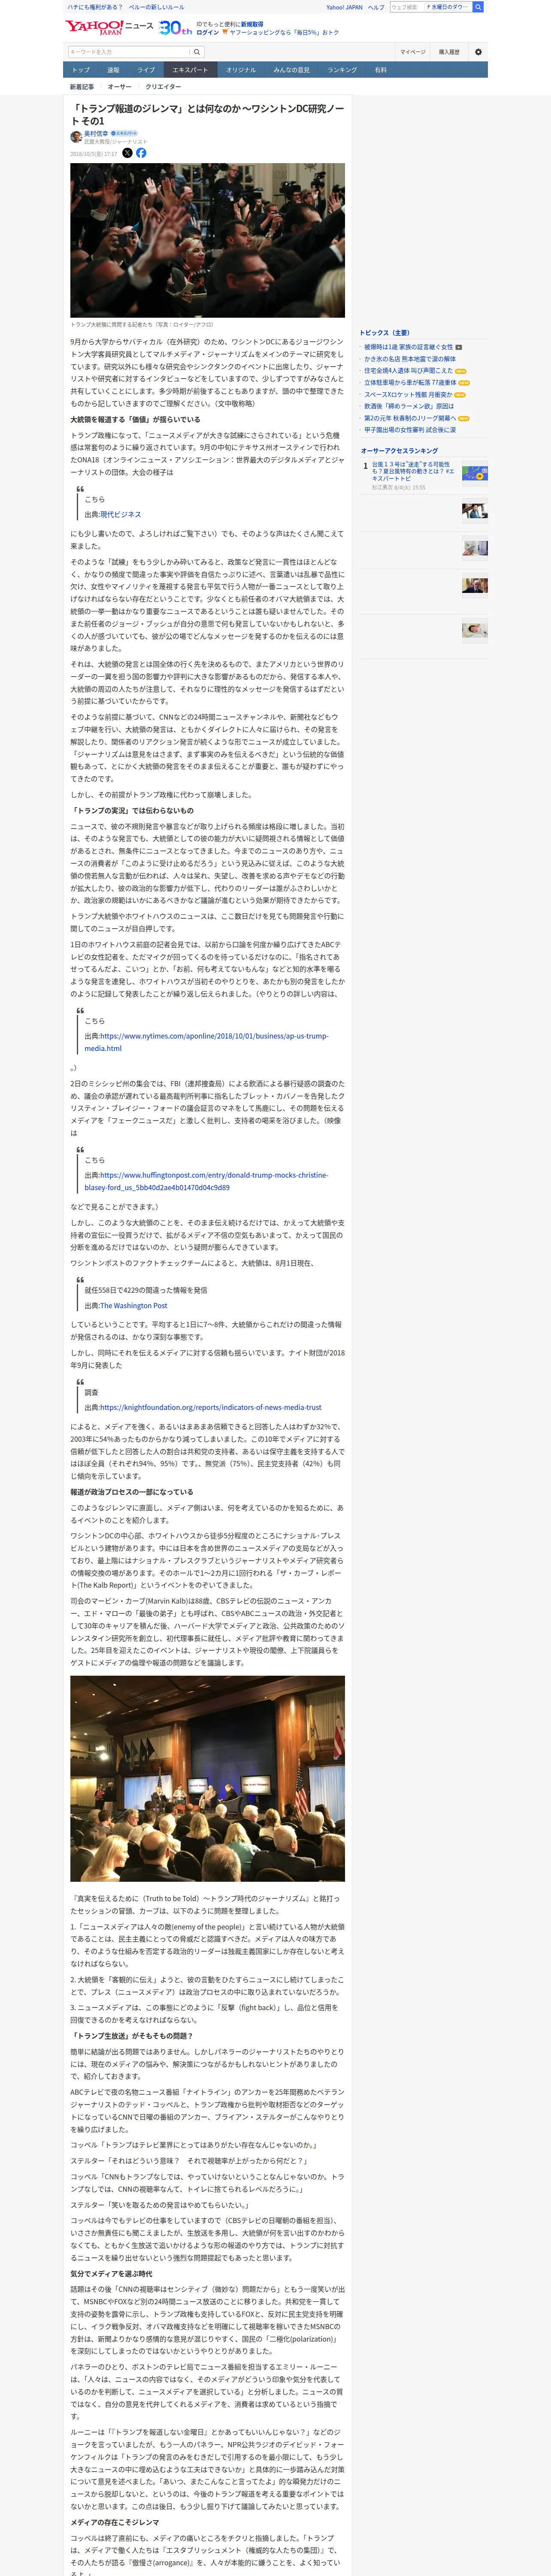551x2576 pixels.
Task: Open ranking article about 台風13号
Action: point(413,471)
